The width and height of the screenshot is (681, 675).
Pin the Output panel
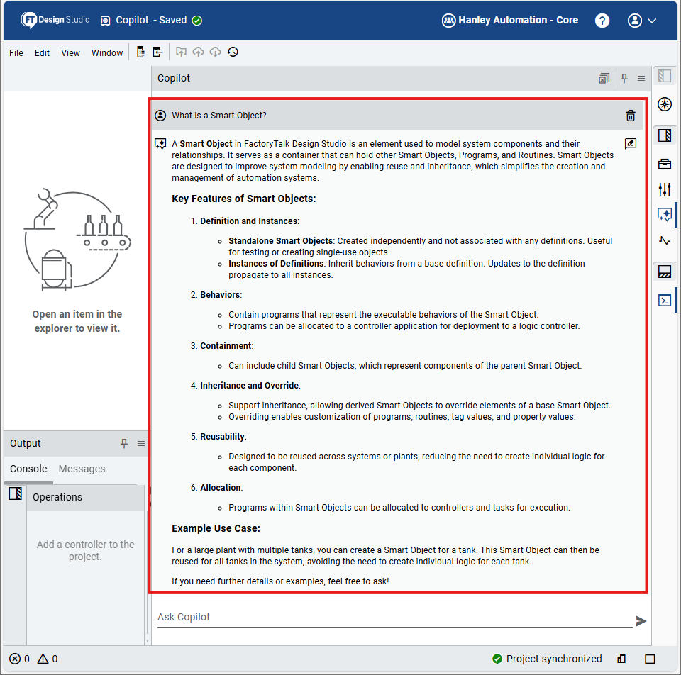(x=123, y=443)
